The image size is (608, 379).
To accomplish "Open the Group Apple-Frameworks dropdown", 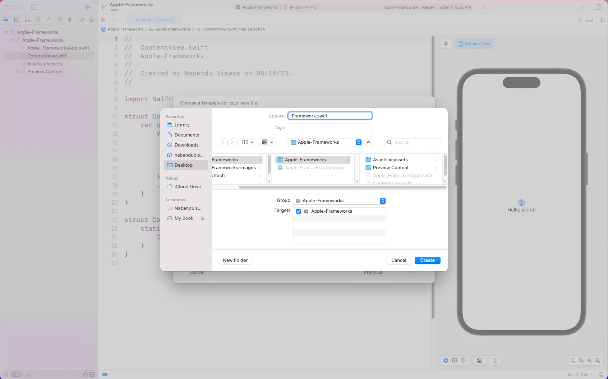I will tap(340, 201).
